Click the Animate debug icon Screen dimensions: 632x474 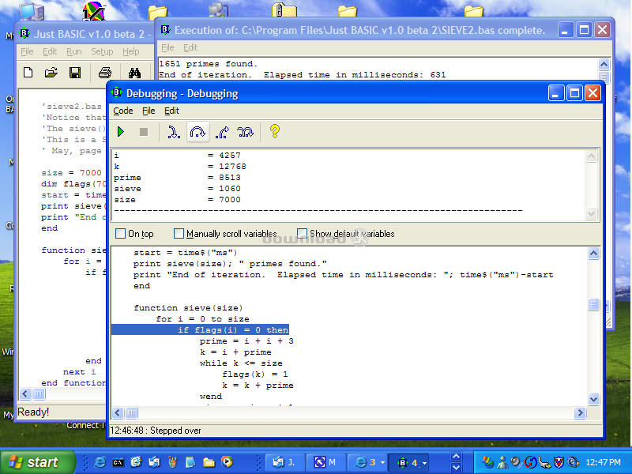click(246, 132)
